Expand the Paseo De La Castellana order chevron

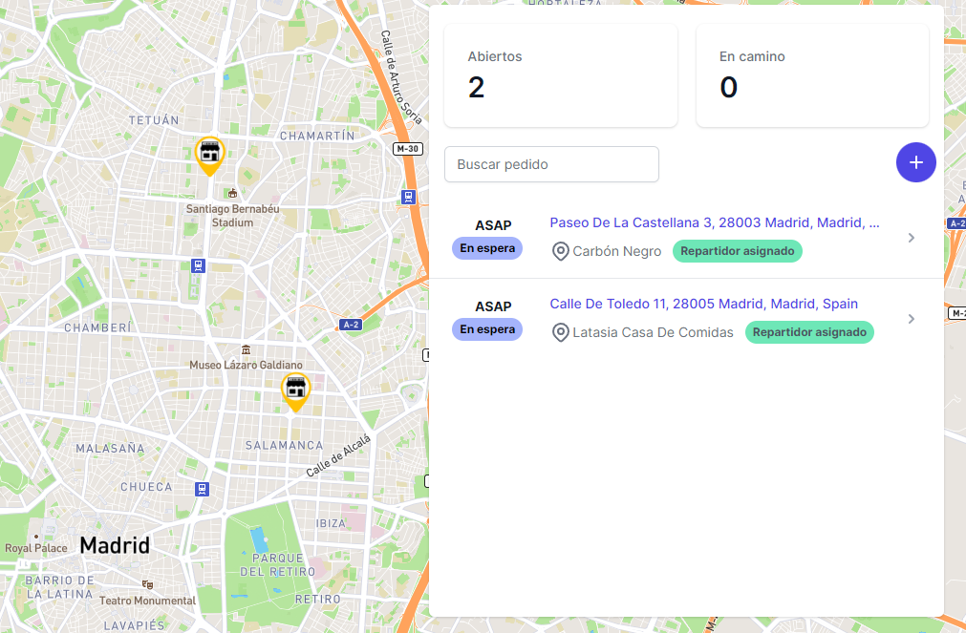911,238
